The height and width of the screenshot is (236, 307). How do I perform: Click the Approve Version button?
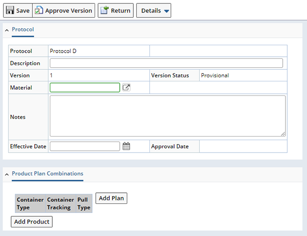point(63,11)
